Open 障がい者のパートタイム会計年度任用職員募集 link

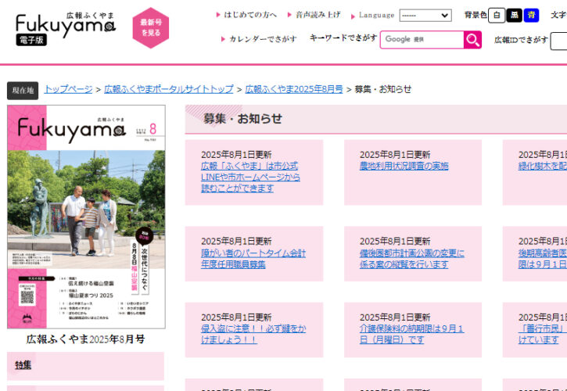253,259
